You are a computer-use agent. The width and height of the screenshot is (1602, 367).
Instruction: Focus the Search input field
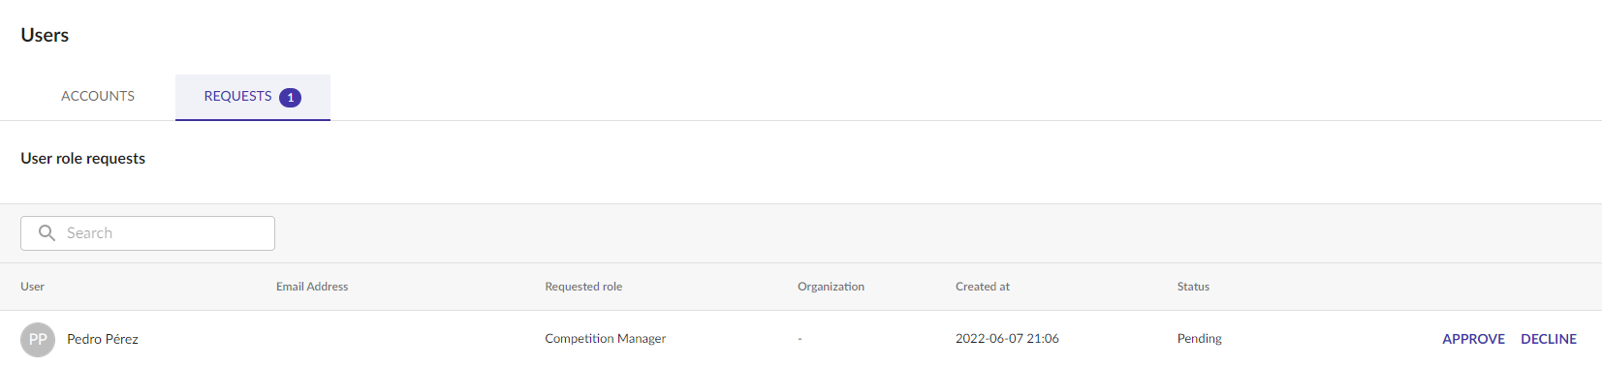pyautogui.click(x=147, y=233)
